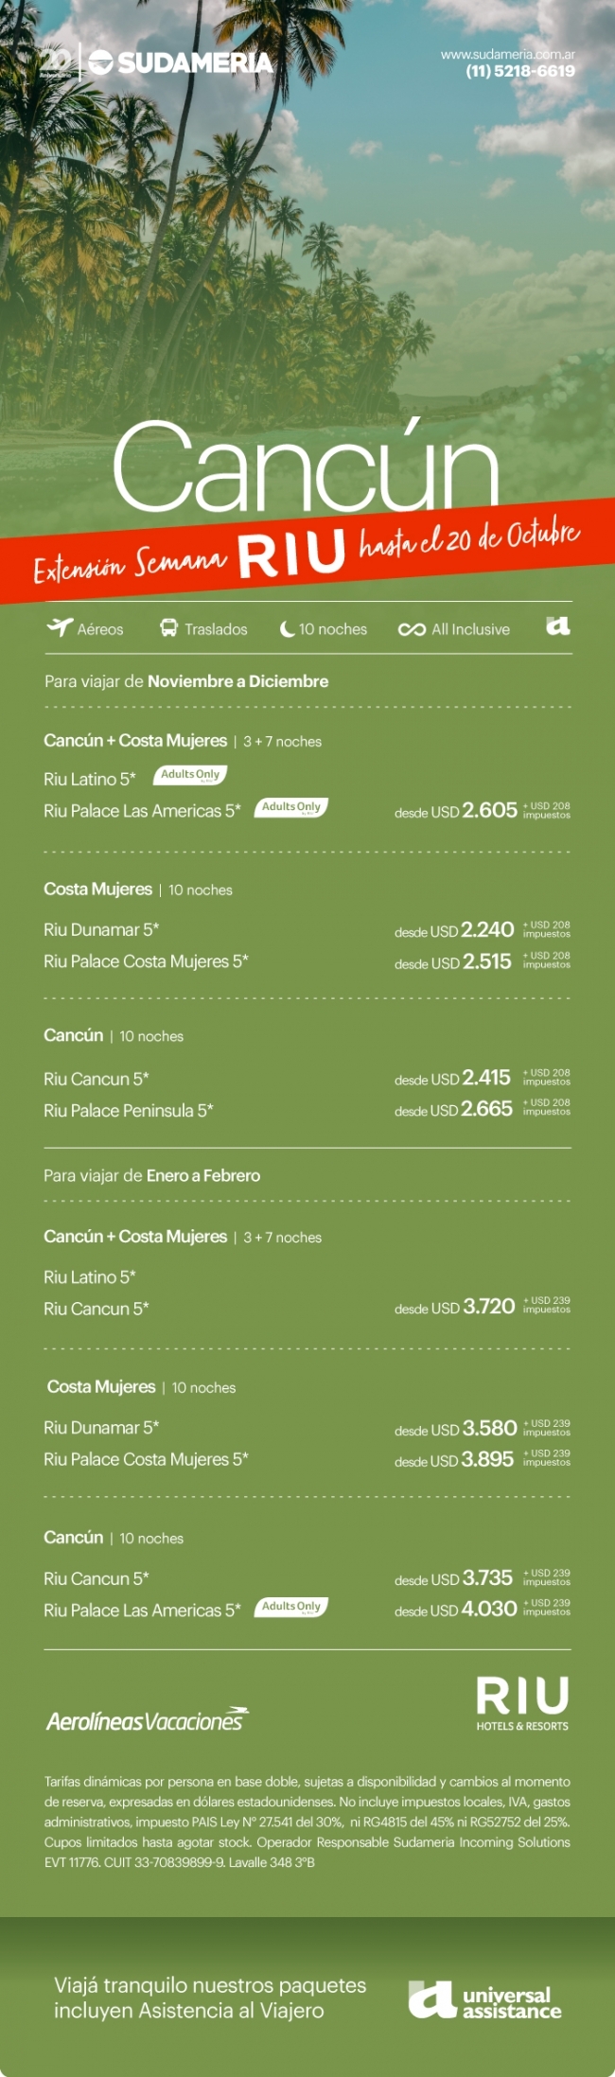The width and height of the screenshot is (615, 2077).
Task: Click the red Extensión Semana RIU banner
Action: coord(307,552)
